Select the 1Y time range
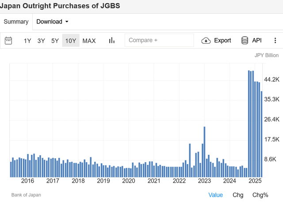283x206 pixels. (x=27, y=41)
